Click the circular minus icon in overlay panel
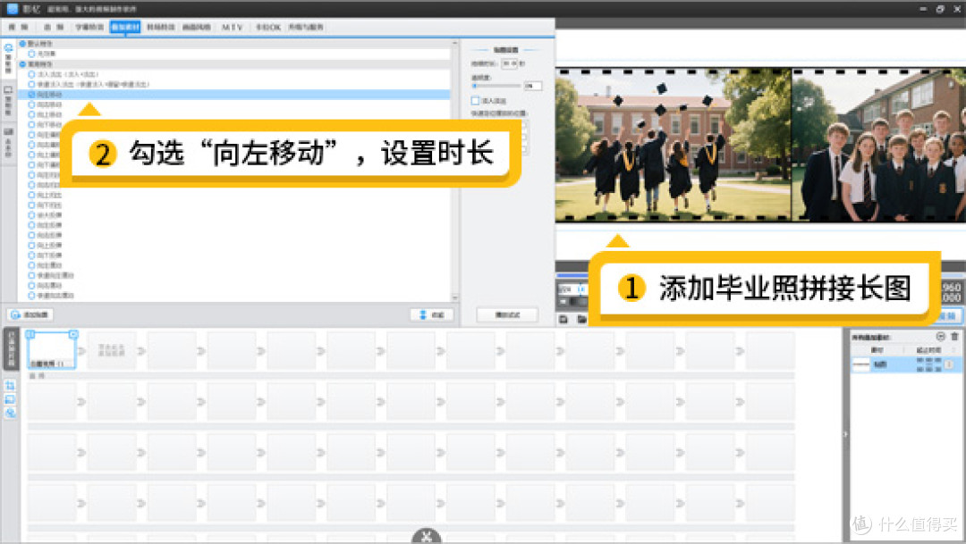 (940, 336)
